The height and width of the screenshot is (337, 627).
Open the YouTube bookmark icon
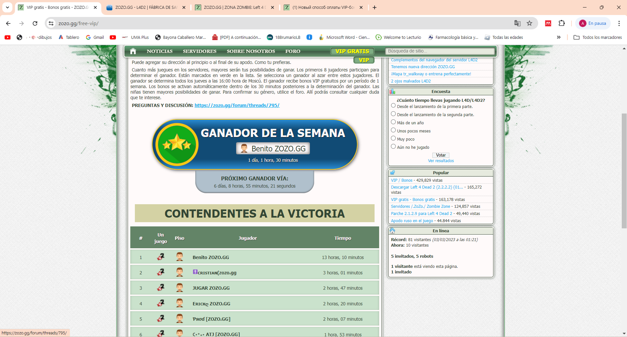8,38
